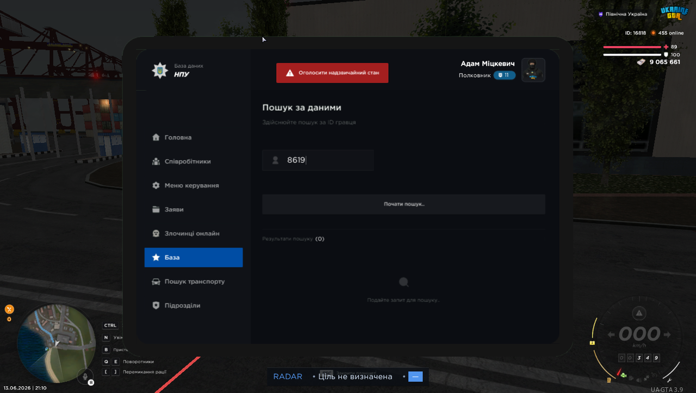Click the E key hint for Поворотники
The width and height of the screenshot is (696, 393).
click(x=116, y=361)
